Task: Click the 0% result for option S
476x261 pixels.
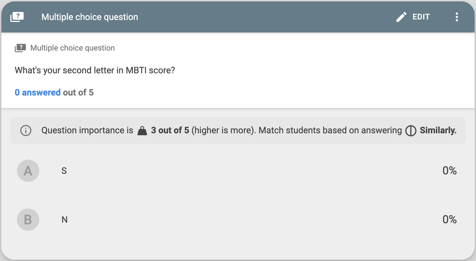Action: 450,170
